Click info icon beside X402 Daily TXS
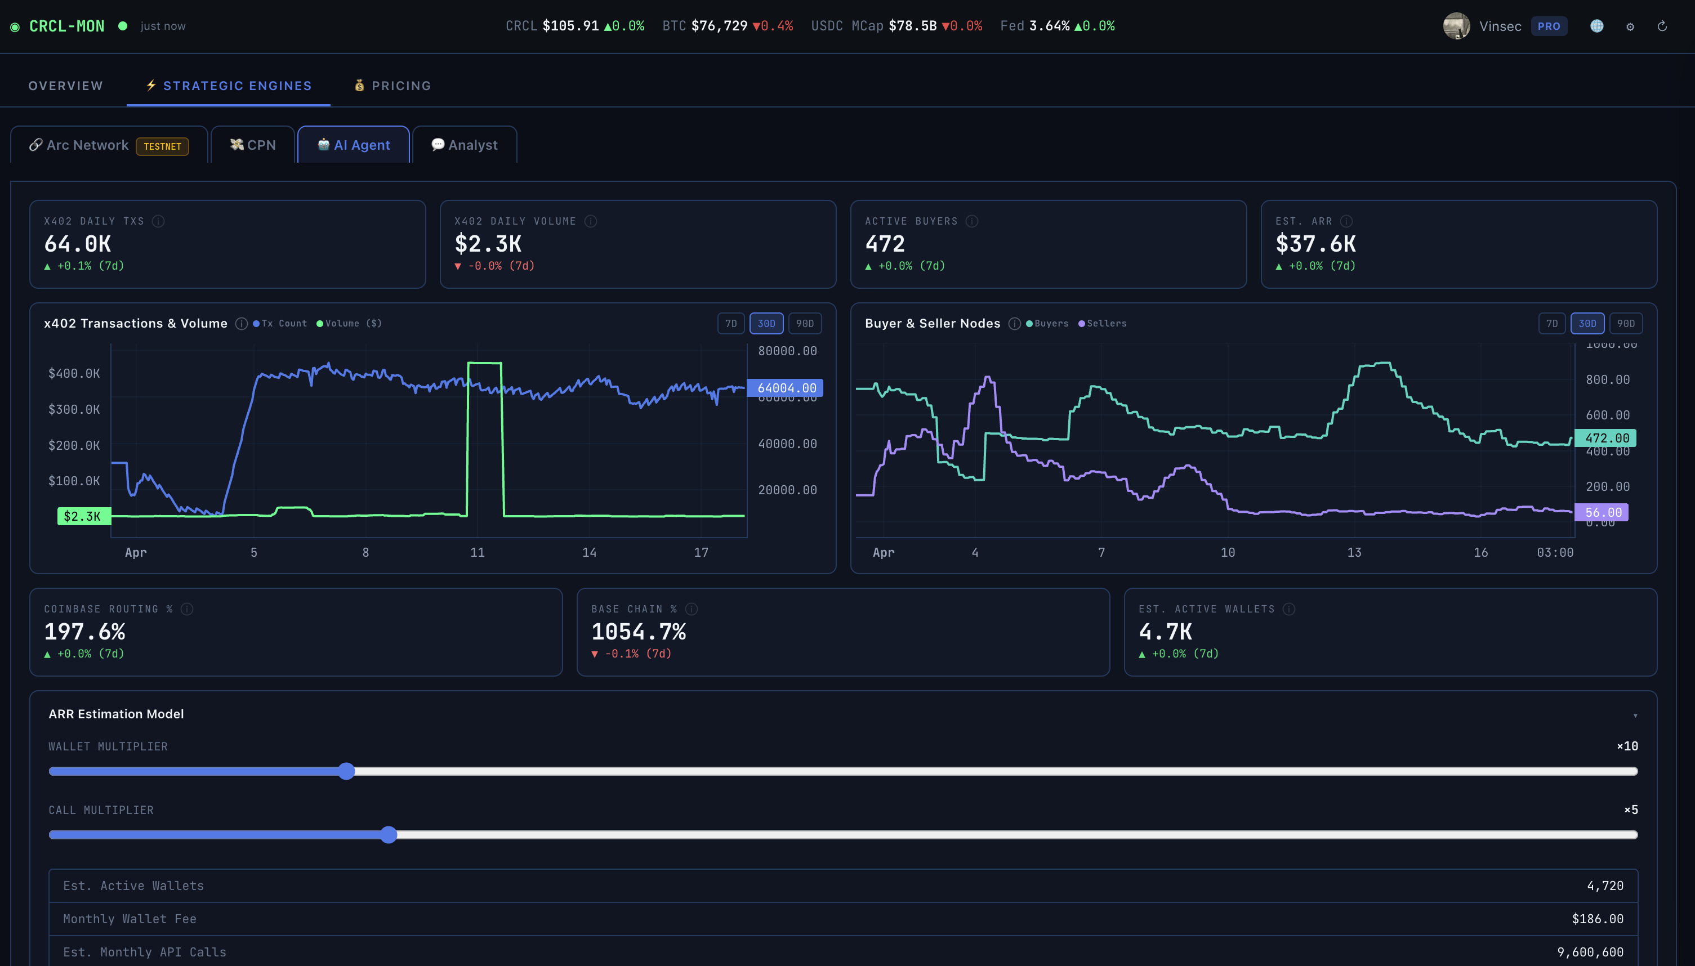This screenshot has height=966, width=1695. coord(158,221)
